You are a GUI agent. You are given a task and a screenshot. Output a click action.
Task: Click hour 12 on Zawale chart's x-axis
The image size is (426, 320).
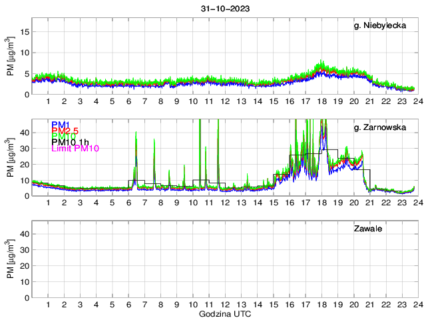click(225, 305)
